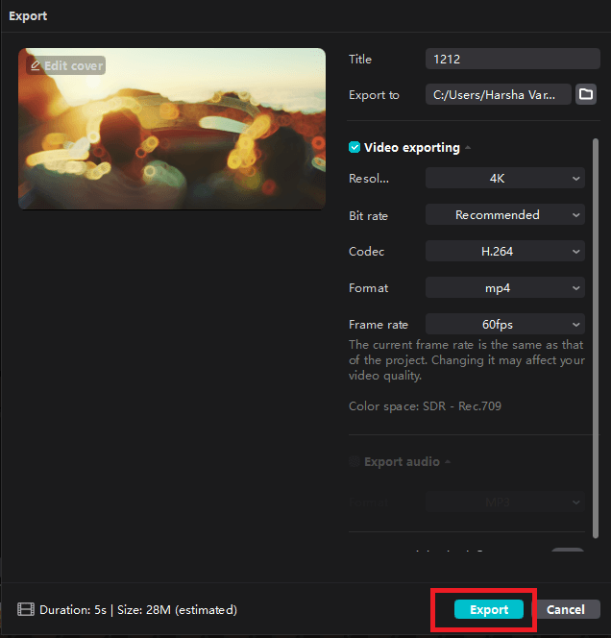Open the Resolution dropdown showing 4K
This screenshot has height=638, width=611.
(x=505, y=178)
